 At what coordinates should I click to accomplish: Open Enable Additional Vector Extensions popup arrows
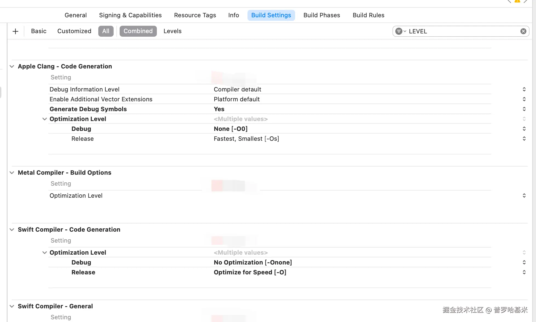524,99
